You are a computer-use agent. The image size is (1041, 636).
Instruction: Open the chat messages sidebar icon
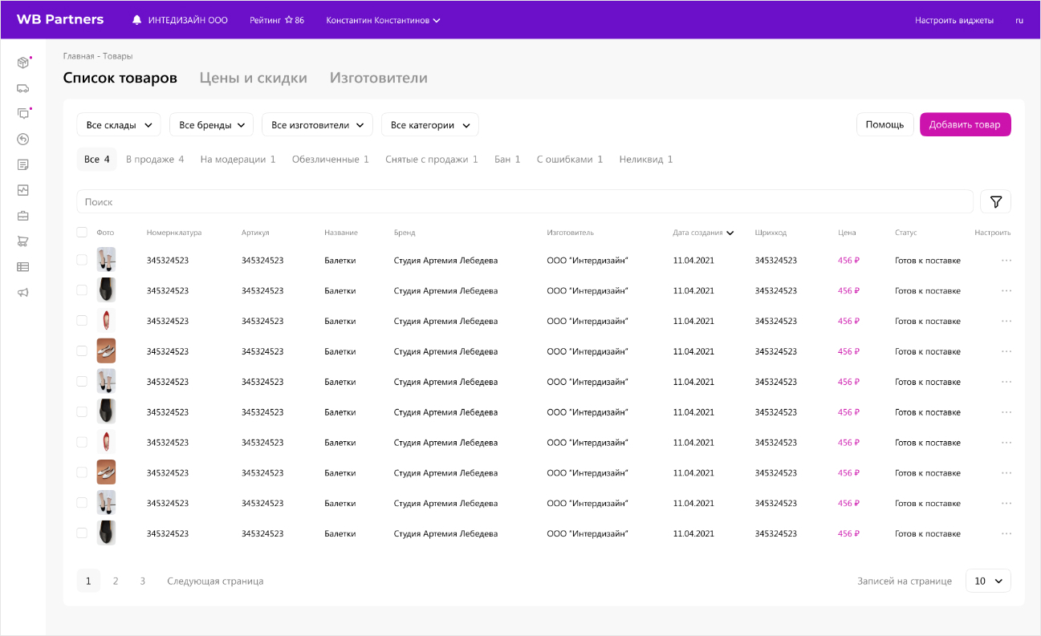(22, 114)
